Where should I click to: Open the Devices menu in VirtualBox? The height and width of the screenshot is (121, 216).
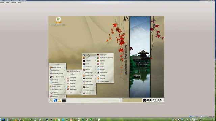pyautogui.click(x=13, y=2)
